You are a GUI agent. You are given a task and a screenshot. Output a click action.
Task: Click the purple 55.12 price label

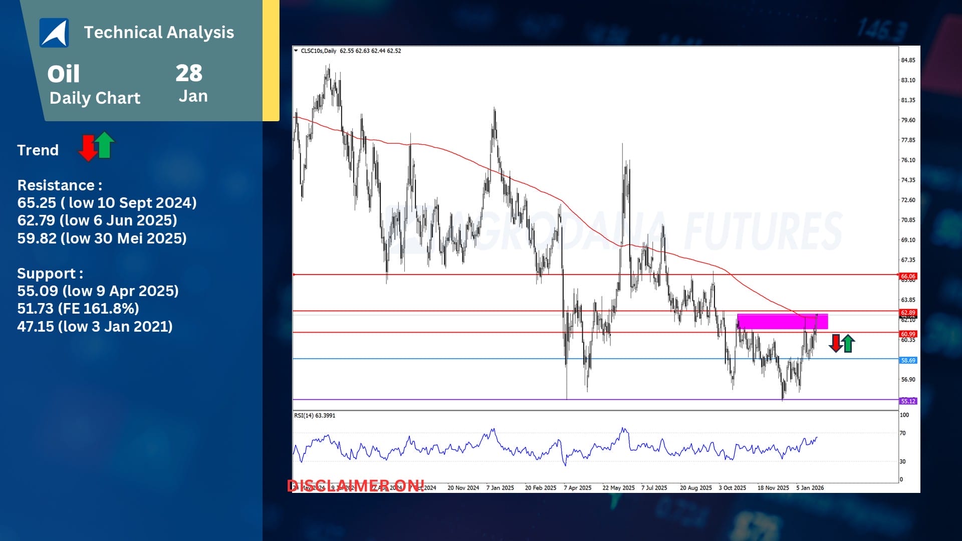pos(907,401)
